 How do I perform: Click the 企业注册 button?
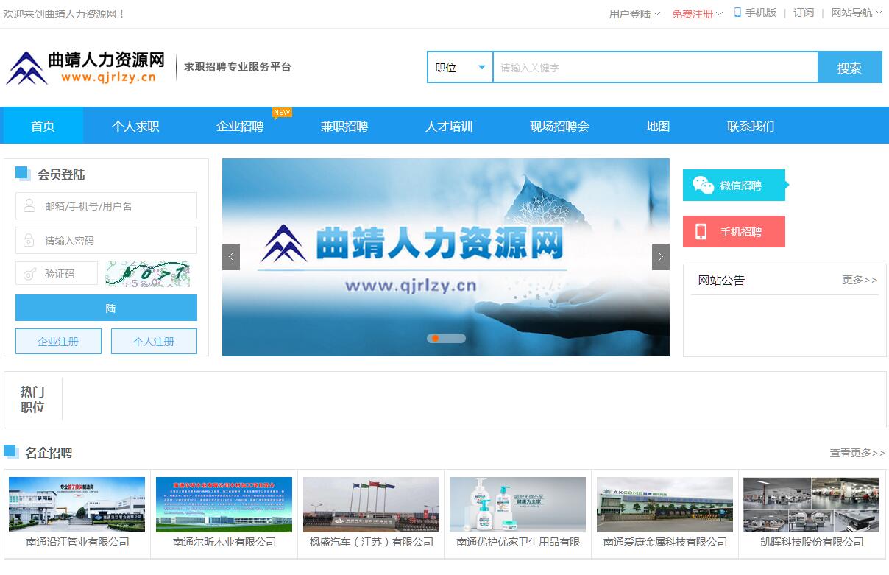[x=58, y=342]
